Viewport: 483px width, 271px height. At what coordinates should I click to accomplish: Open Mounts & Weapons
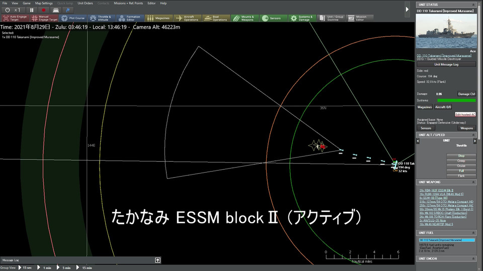tap(245, 18)
